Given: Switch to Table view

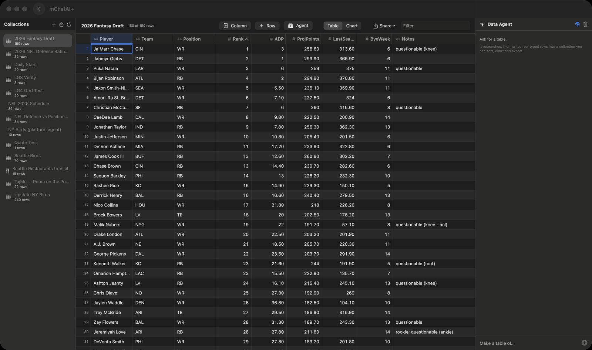Looking at the screenshot, I should [333, 26].
